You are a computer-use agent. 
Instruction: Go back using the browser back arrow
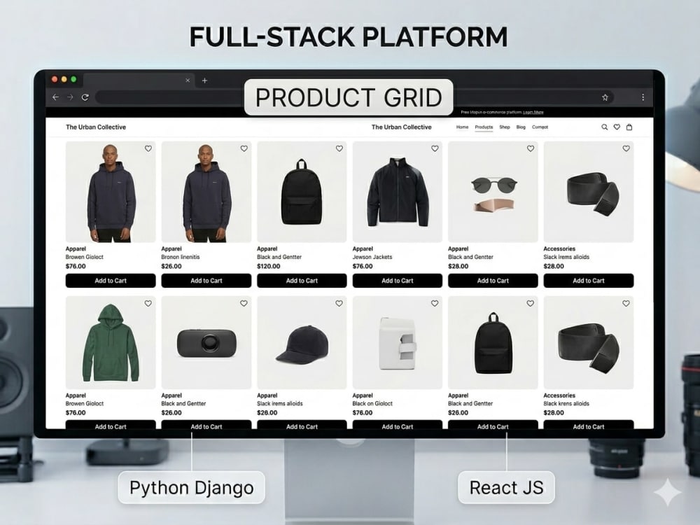[x=55, y=97]
